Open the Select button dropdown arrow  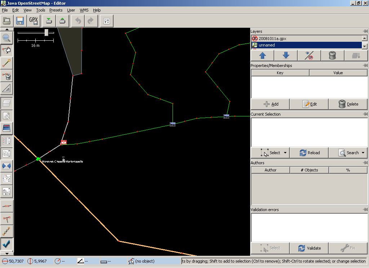[285, 153]
